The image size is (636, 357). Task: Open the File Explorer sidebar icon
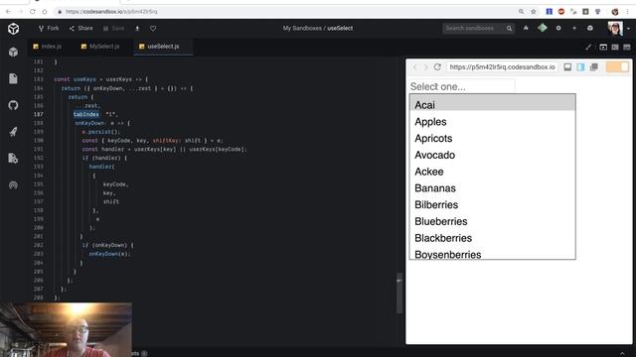13,78
